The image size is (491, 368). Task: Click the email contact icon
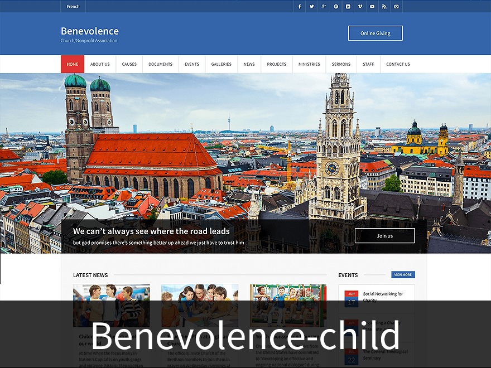(396, 6)
